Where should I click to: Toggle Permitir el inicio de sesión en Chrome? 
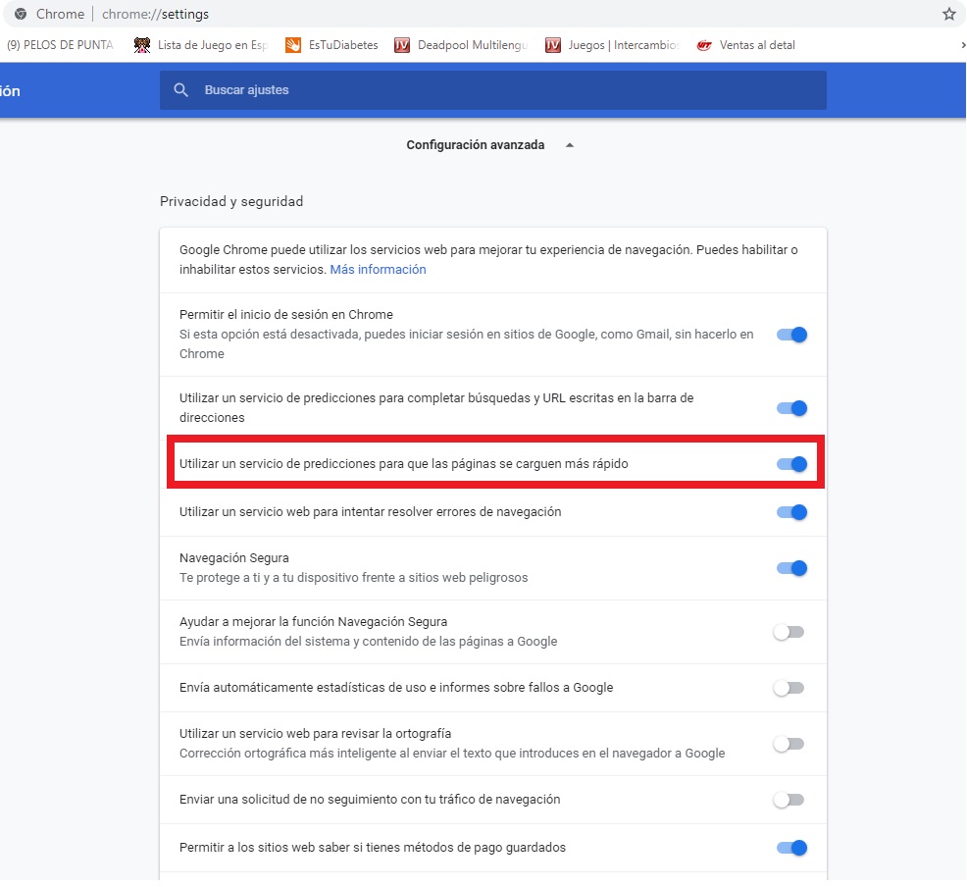(791, 335)
